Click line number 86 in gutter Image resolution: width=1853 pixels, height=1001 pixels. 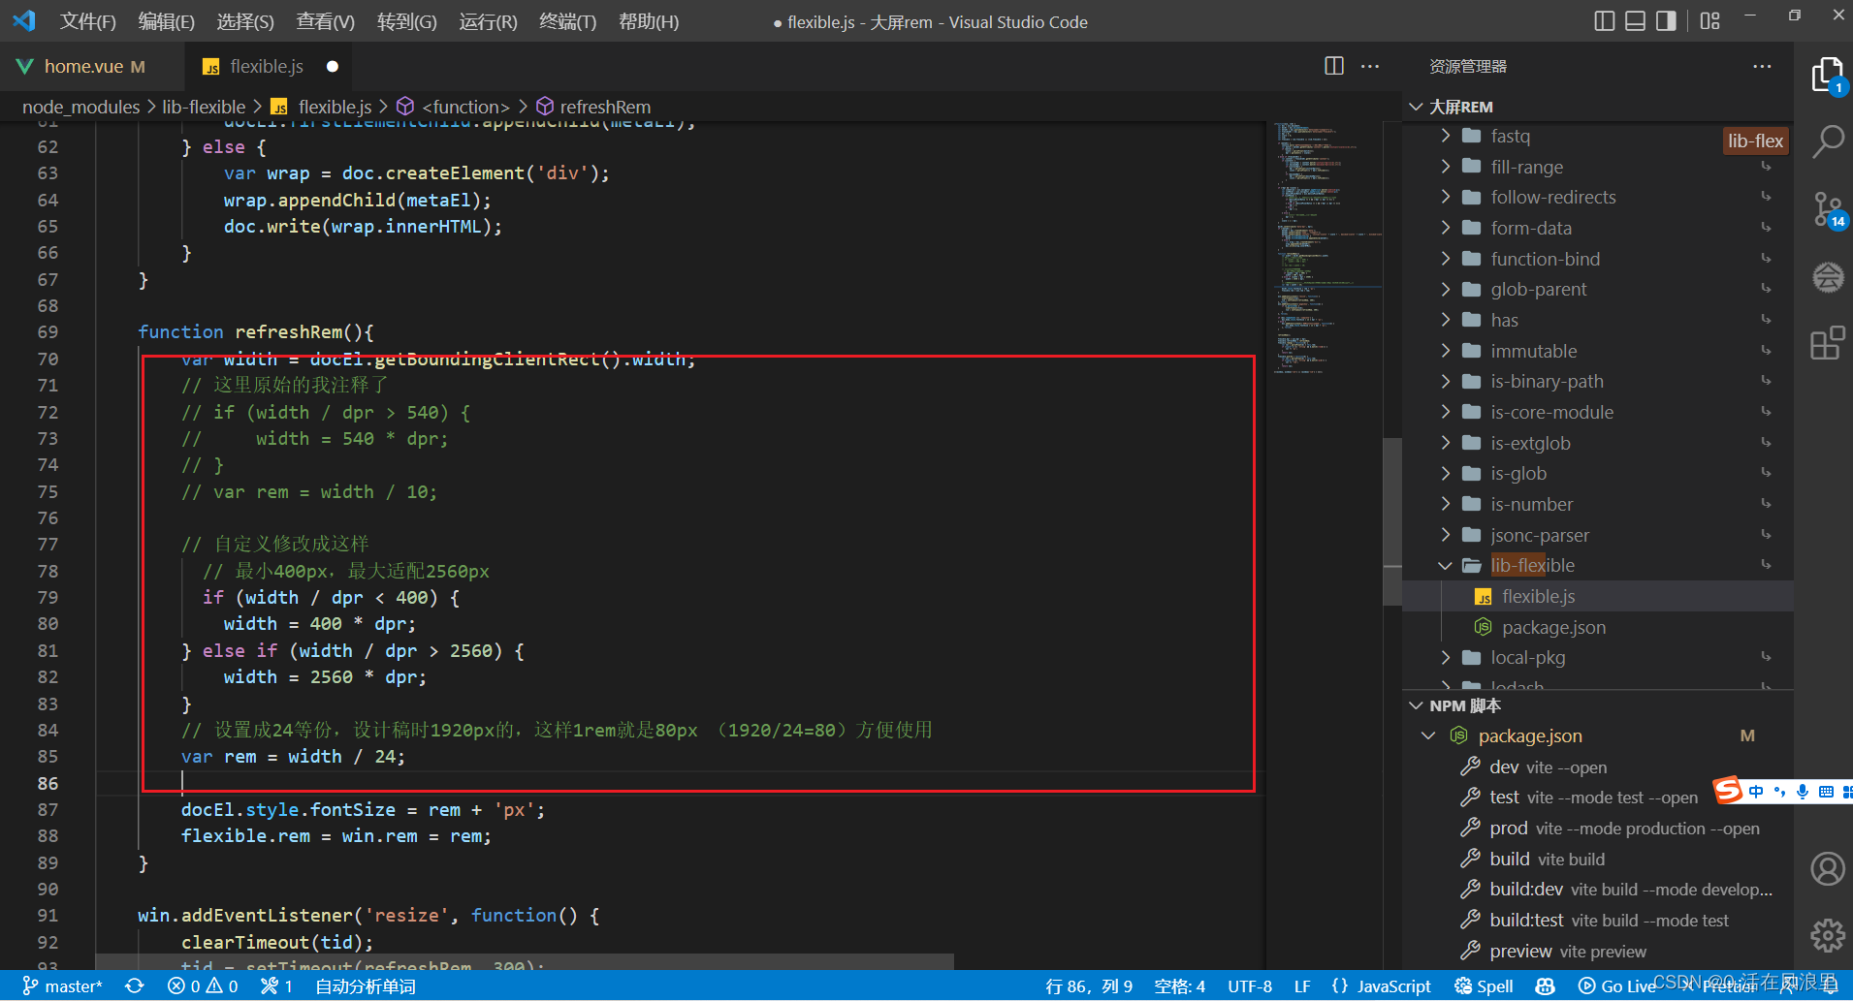[48, 783]
